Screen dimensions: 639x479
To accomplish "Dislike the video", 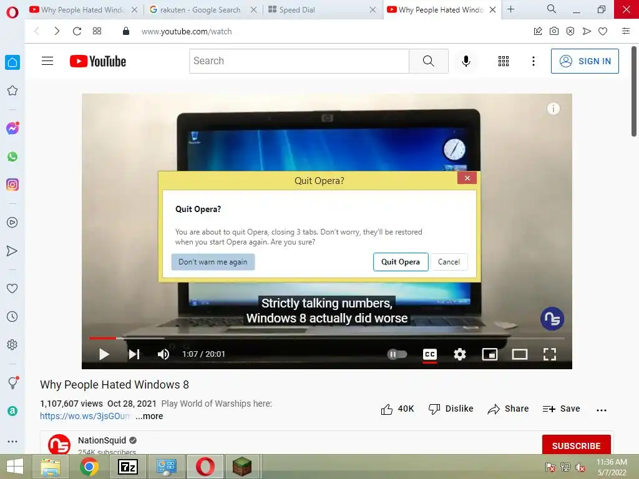I will click(x=451, y=409).
